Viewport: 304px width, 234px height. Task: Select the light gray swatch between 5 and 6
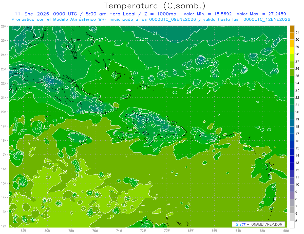tap(292, 217)
